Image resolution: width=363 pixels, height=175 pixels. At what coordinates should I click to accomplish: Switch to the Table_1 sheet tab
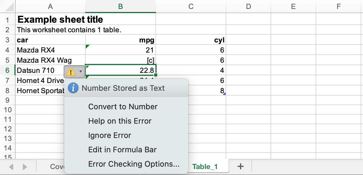[206, 167]
